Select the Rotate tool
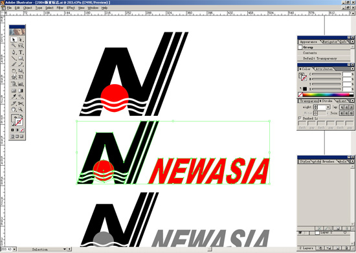This screenshot has height=253, width=356. click(x=14, y=71)
